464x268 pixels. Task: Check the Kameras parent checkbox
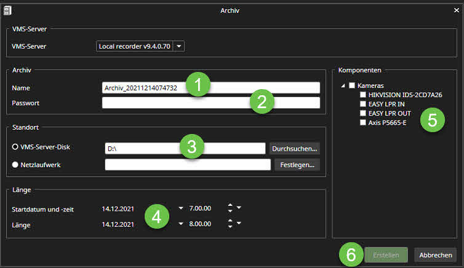(352, 85)
